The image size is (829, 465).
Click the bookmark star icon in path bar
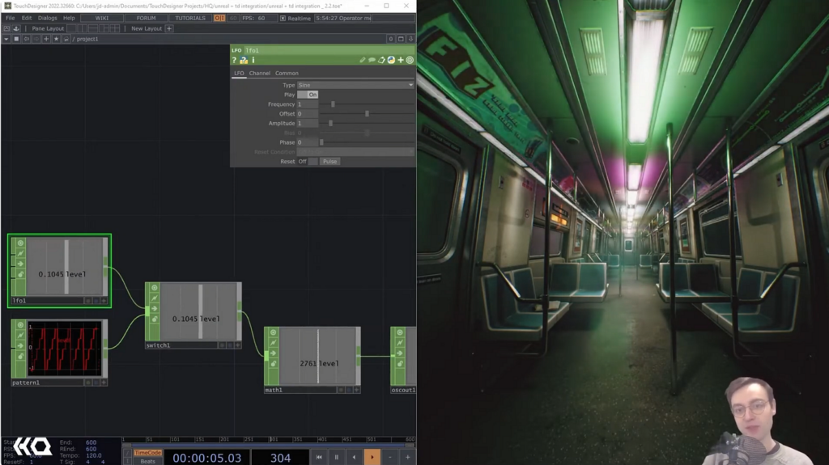[56, 39]
